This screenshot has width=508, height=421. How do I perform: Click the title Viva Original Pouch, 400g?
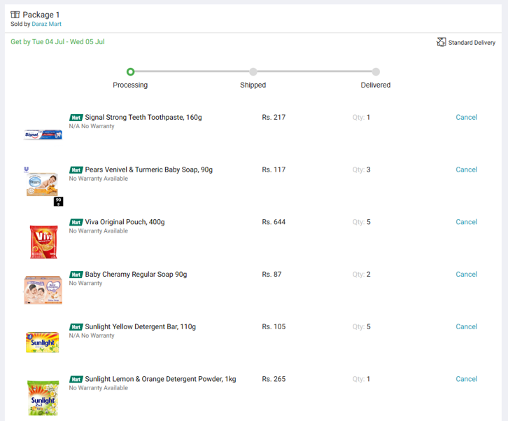pos(125,222)
